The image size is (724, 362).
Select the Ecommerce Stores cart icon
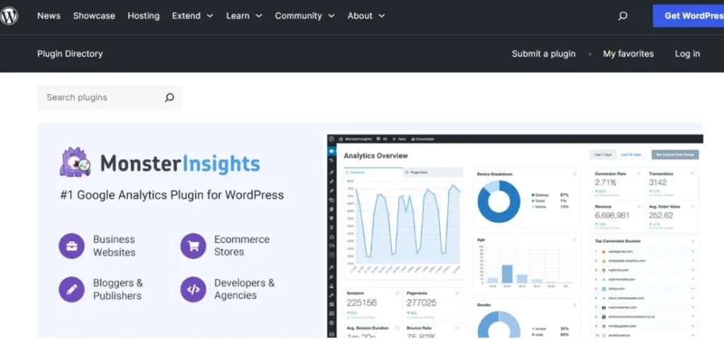coord(193,246)
